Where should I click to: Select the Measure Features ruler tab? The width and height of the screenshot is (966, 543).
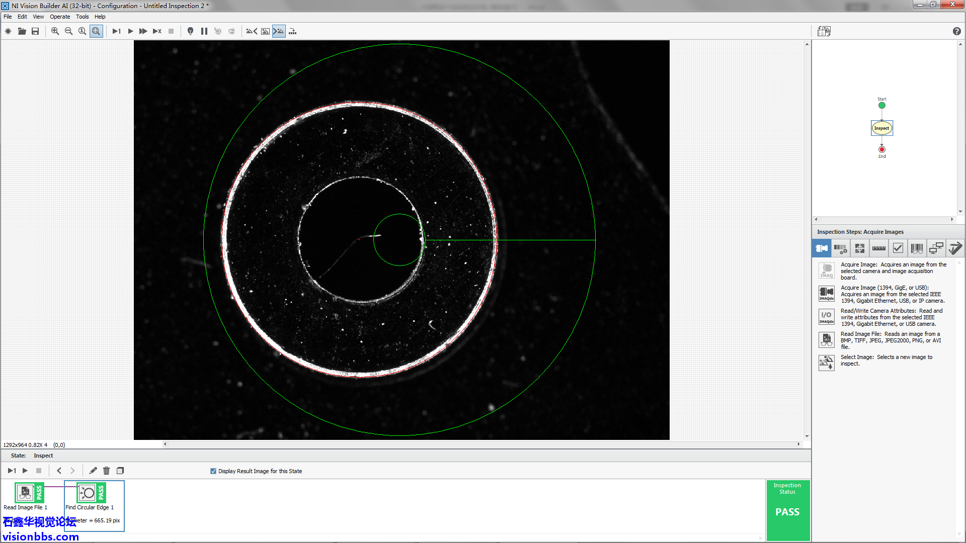(x=879, y=248)
